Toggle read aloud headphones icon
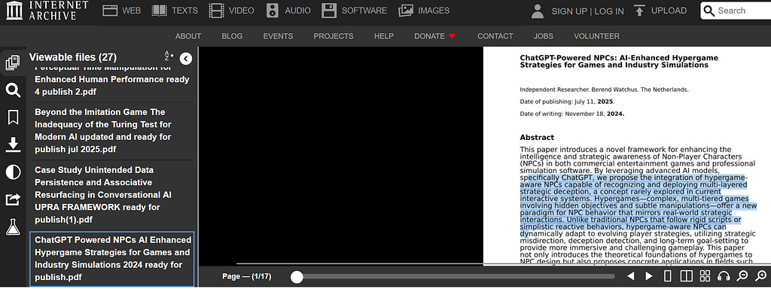Screen dimensions: 771x289 [x=724, y=276]
